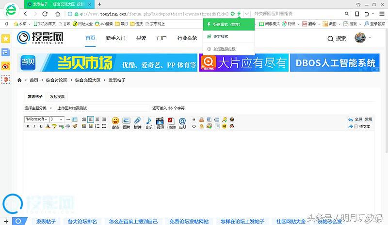Image resolution: width=388 pixels, height=225 pixels.
Task: Click the 当贝市场 banner ad
Action: pos(107,62)
